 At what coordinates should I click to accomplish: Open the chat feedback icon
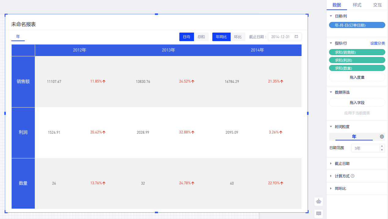319,214
